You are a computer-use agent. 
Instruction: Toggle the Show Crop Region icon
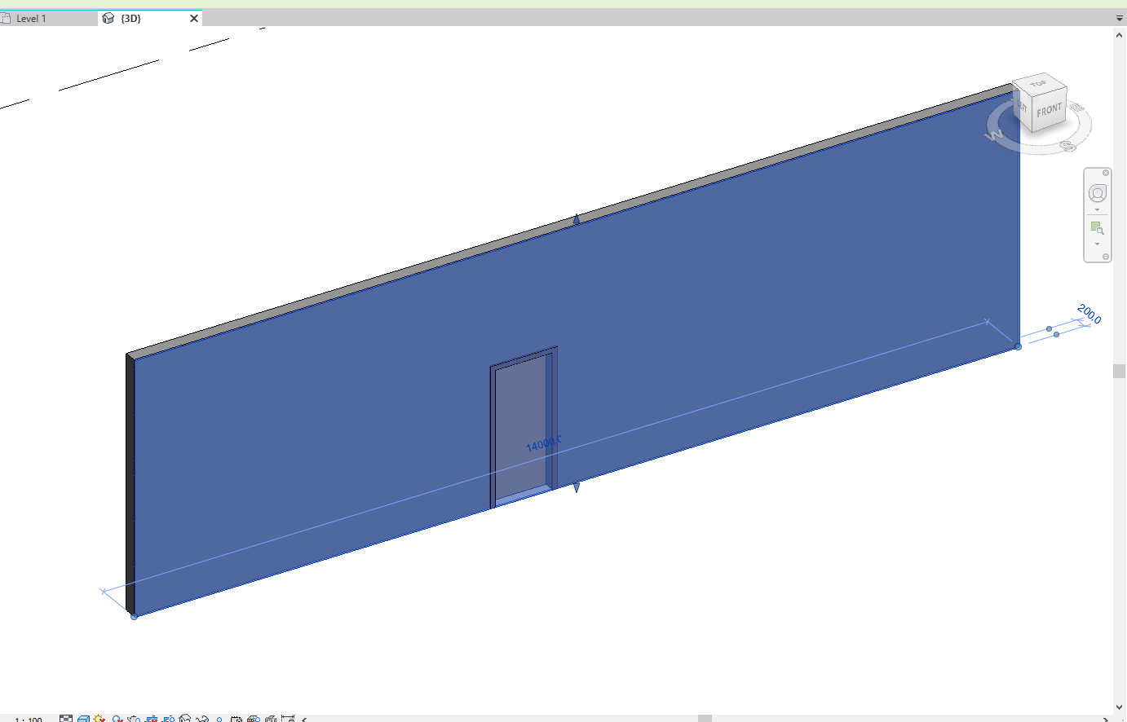coord(169,718)
